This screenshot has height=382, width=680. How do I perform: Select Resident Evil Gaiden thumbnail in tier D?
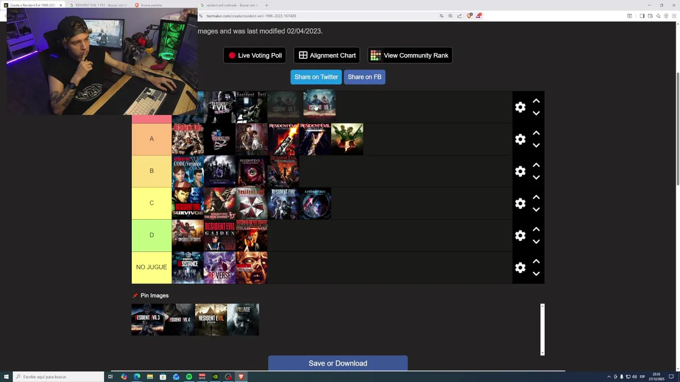[x=219, y=236]
